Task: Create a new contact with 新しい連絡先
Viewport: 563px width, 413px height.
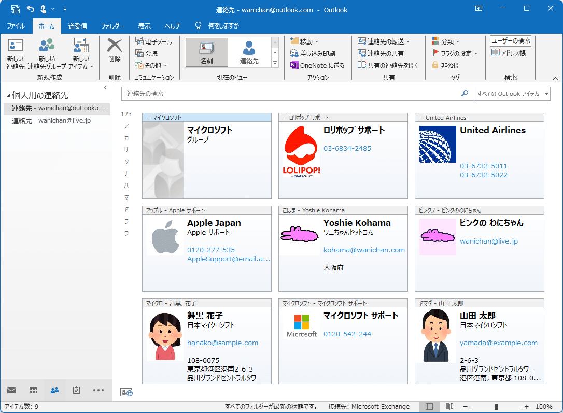Action: point(15,54)
